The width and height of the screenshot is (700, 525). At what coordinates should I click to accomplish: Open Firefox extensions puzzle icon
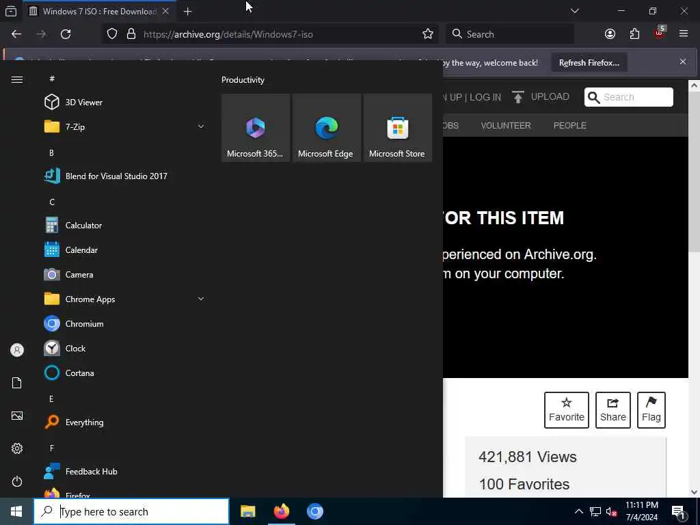coord(634,34)
